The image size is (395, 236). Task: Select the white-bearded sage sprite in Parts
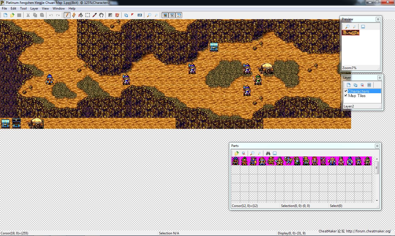tap(297, 161)
